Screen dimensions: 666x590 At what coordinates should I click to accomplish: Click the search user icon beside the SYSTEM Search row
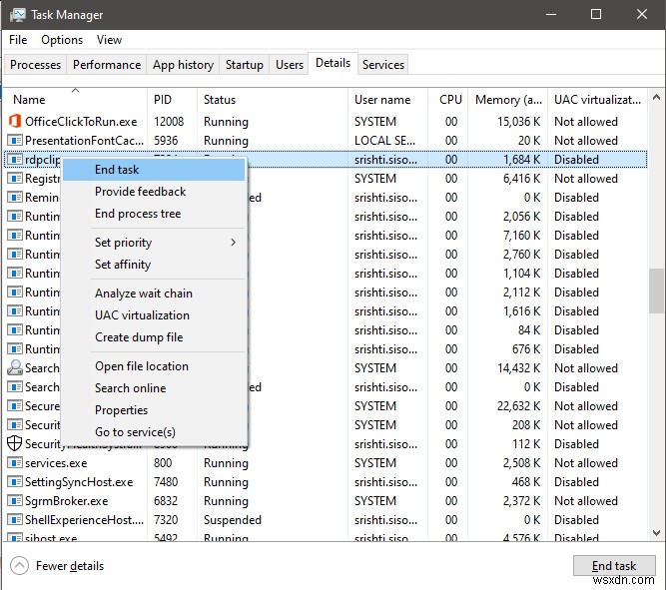point(15,368)
